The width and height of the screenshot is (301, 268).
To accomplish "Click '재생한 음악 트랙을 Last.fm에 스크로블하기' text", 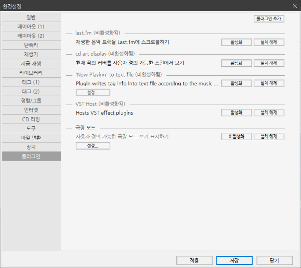I will coord(122,42).
